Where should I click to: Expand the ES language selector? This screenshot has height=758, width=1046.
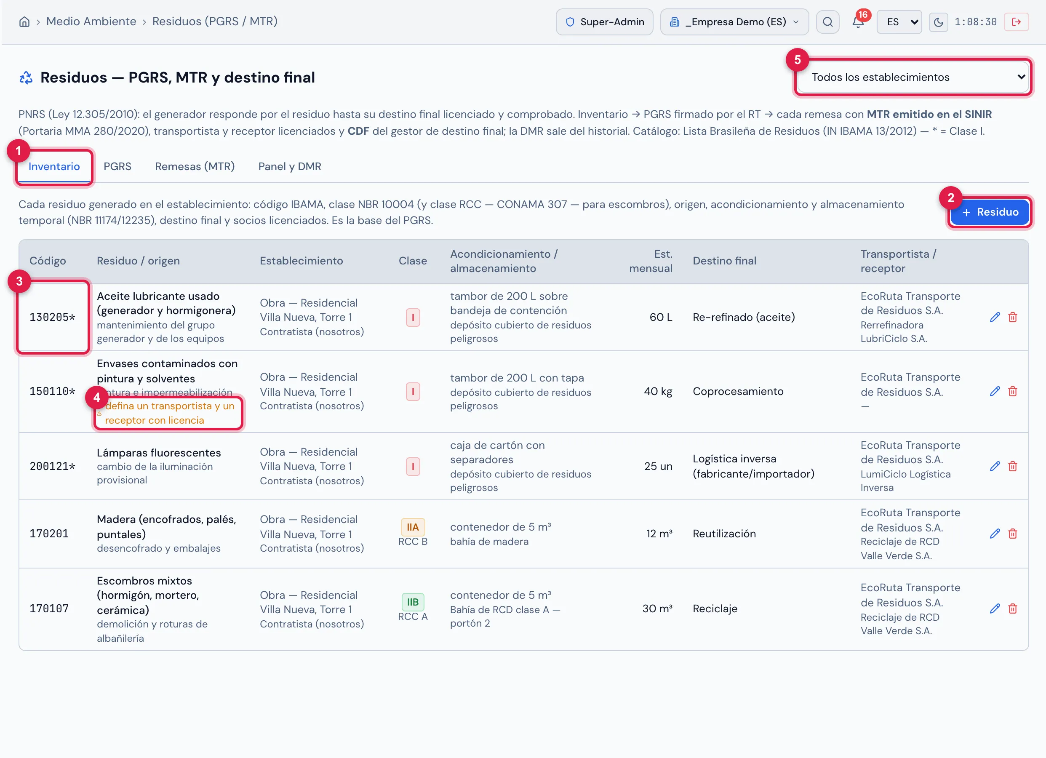899,21
